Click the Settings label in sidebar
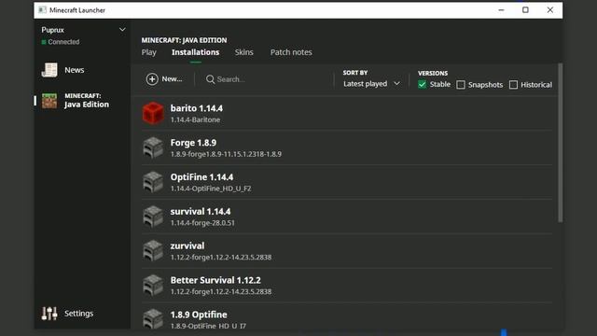This screenshot has height=336, width=597. tap(78, 314)
